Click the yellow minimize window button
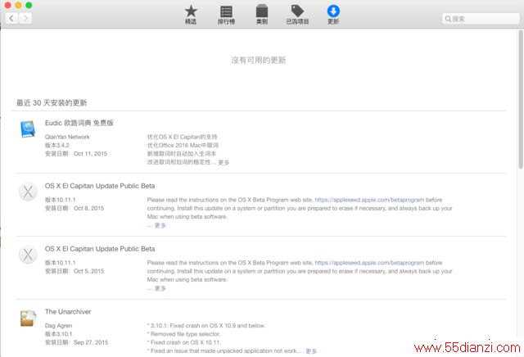 18,5
